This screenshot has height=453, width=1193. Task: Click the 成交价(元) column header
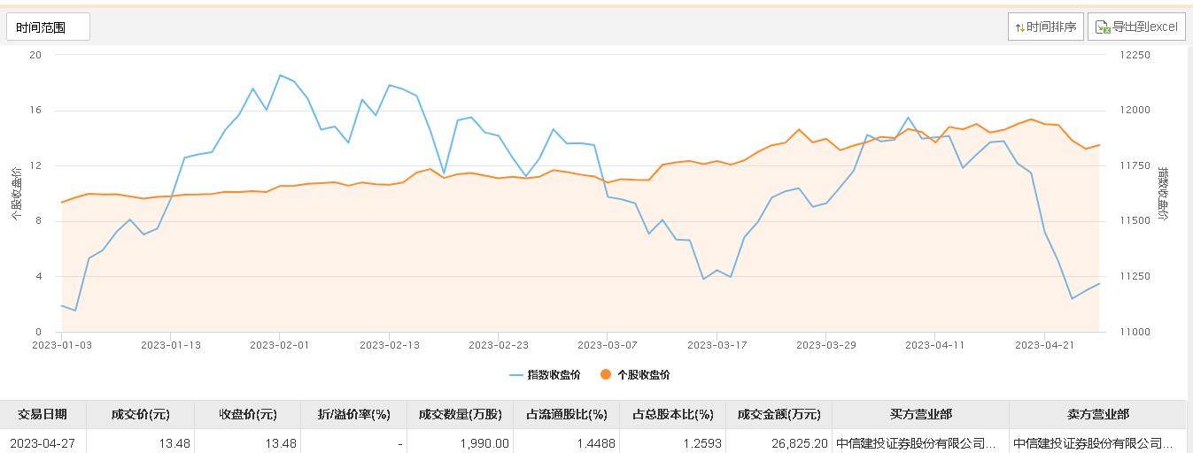140,414
